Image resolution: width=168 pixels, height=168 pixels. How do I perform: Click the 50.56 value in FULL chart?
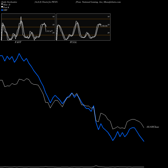[104, 26]
